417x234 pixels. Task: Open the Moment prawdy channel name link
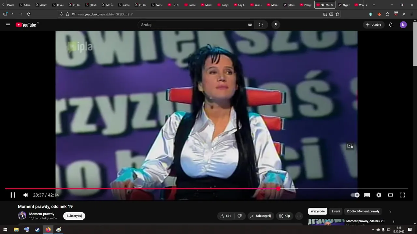point(42,214)
